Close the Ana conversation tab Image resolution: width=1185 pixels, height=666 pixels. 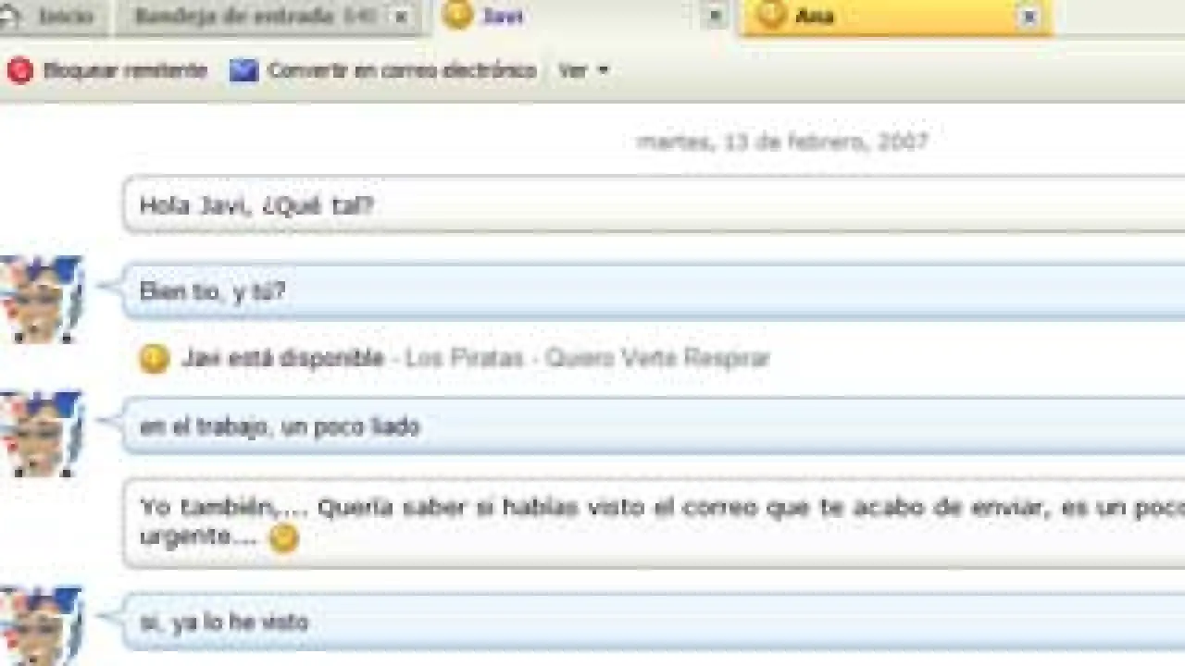click(1029, 17)
